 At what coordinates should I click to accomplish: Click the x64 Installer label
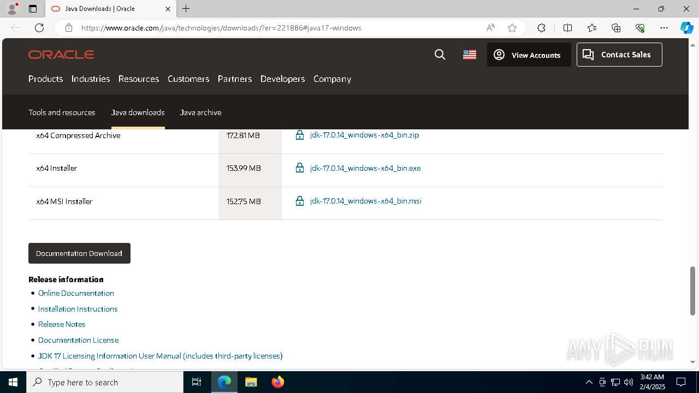point(56,168)
